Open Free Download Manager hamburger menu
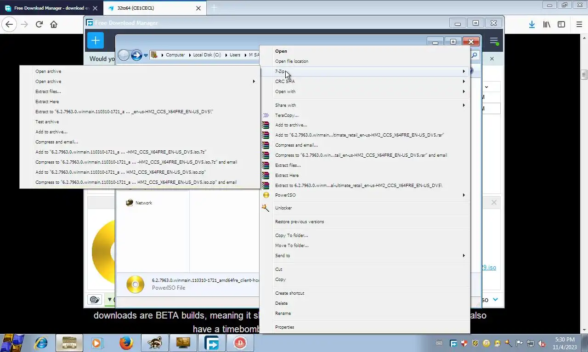588x352 pixels. pyautogui.click(x=494, y=41)
